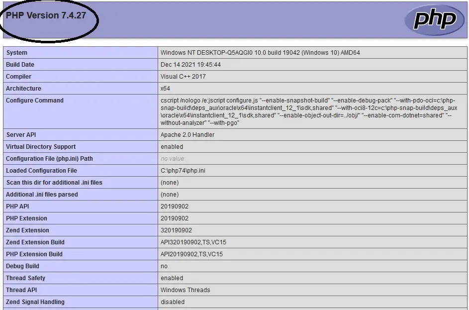The height and width of the screenshot is (310, 469).
Task: Click the Debug Build label
Action: 22,267
